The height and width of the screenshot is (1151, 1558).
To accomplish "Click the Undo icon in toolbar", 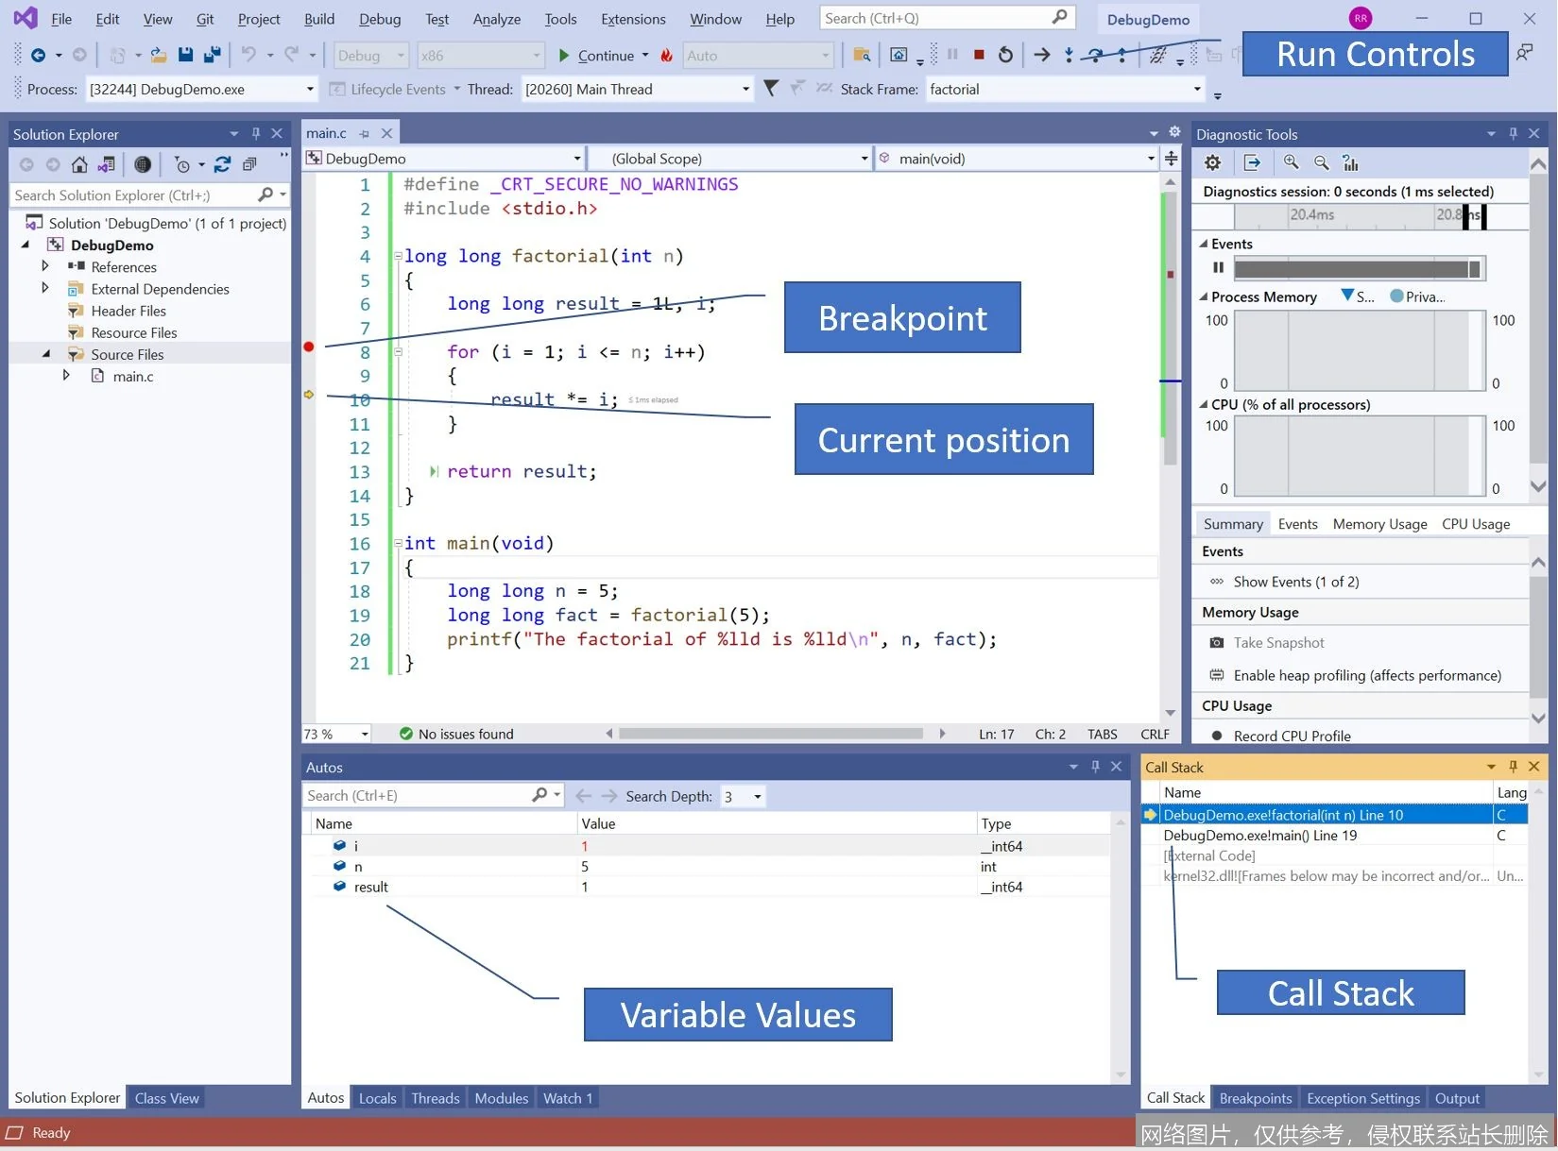I will [x=248, y=55].
